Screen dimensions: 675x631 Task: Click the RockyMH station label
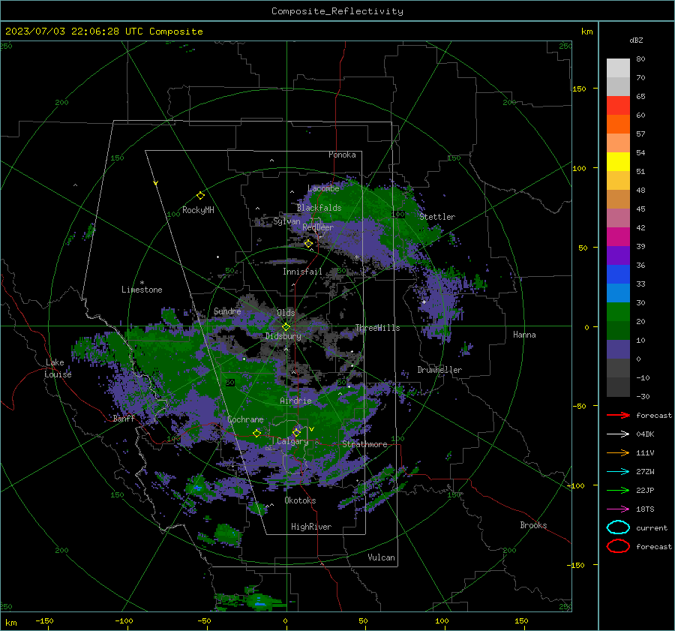tap(198, 210)
